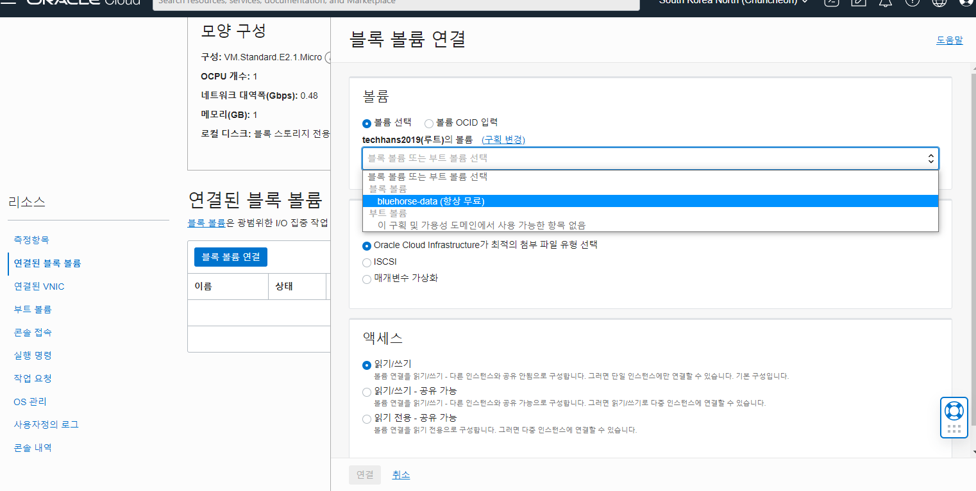
Task: Open 콘솔 내역 in the sidebar
Action: tap(33, 447)
